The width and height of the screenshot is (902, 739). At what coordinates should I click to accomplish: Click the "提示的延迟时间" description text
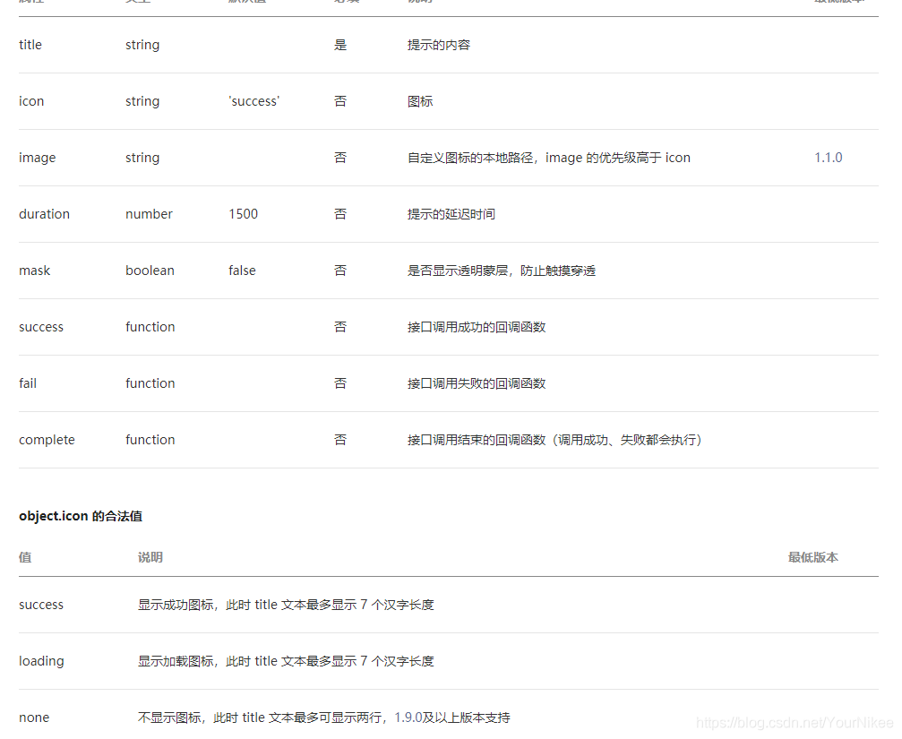click(451, 214)
